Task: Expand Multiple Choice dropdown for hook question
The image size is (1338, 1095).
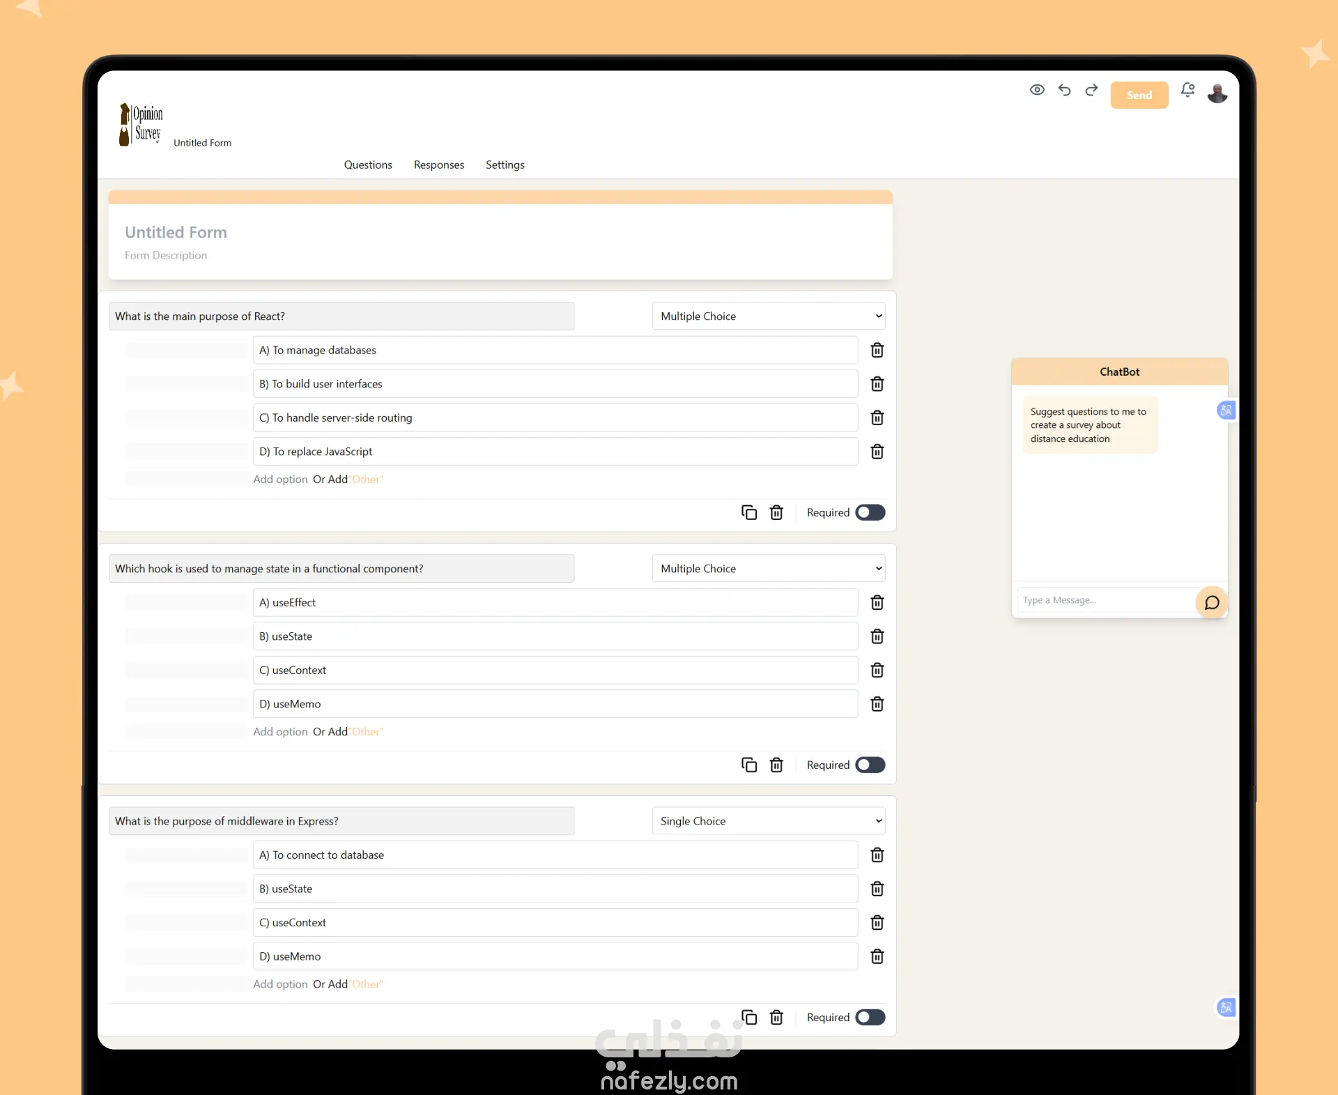Action: [x=768, y=569]
